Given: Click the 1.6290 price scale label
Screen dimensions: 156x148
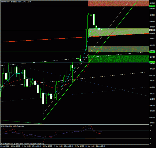Looking at the screenshot, I should coord(152,87).
